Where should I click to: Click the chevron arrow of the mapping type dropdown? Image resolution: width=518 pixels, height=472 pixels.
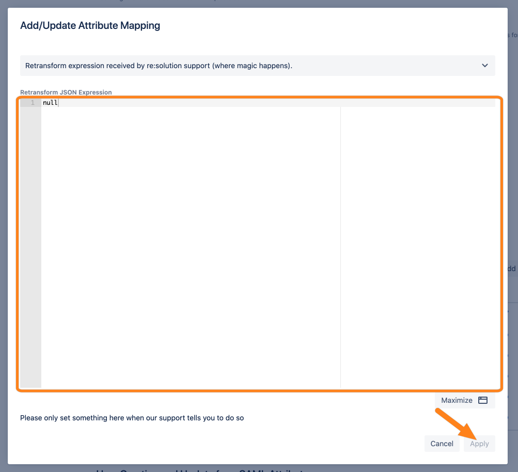[484, 66]
